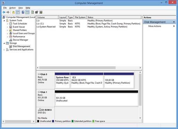Image resolution: width=178 pixels, height=129 pixels.
Task: Click the Healthy (Primary Partition) status text
Action: point(100,20)
